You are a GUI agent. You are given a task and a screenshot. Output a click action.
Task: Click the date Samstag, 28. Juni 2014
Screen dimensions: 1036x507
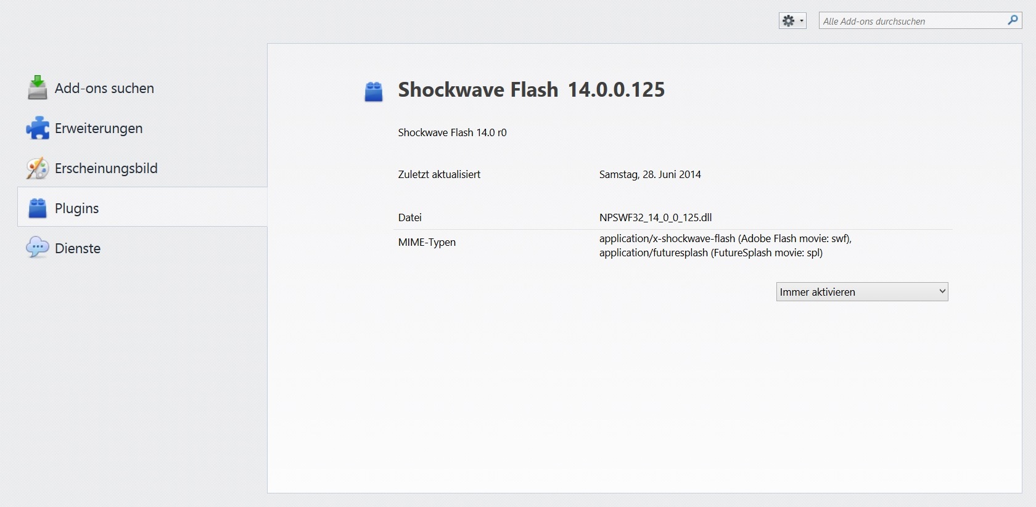650,174
